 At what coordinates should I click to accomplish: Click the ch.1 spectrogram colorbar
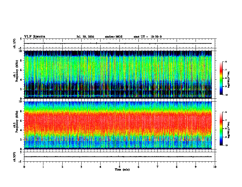[x=221, y=78]
